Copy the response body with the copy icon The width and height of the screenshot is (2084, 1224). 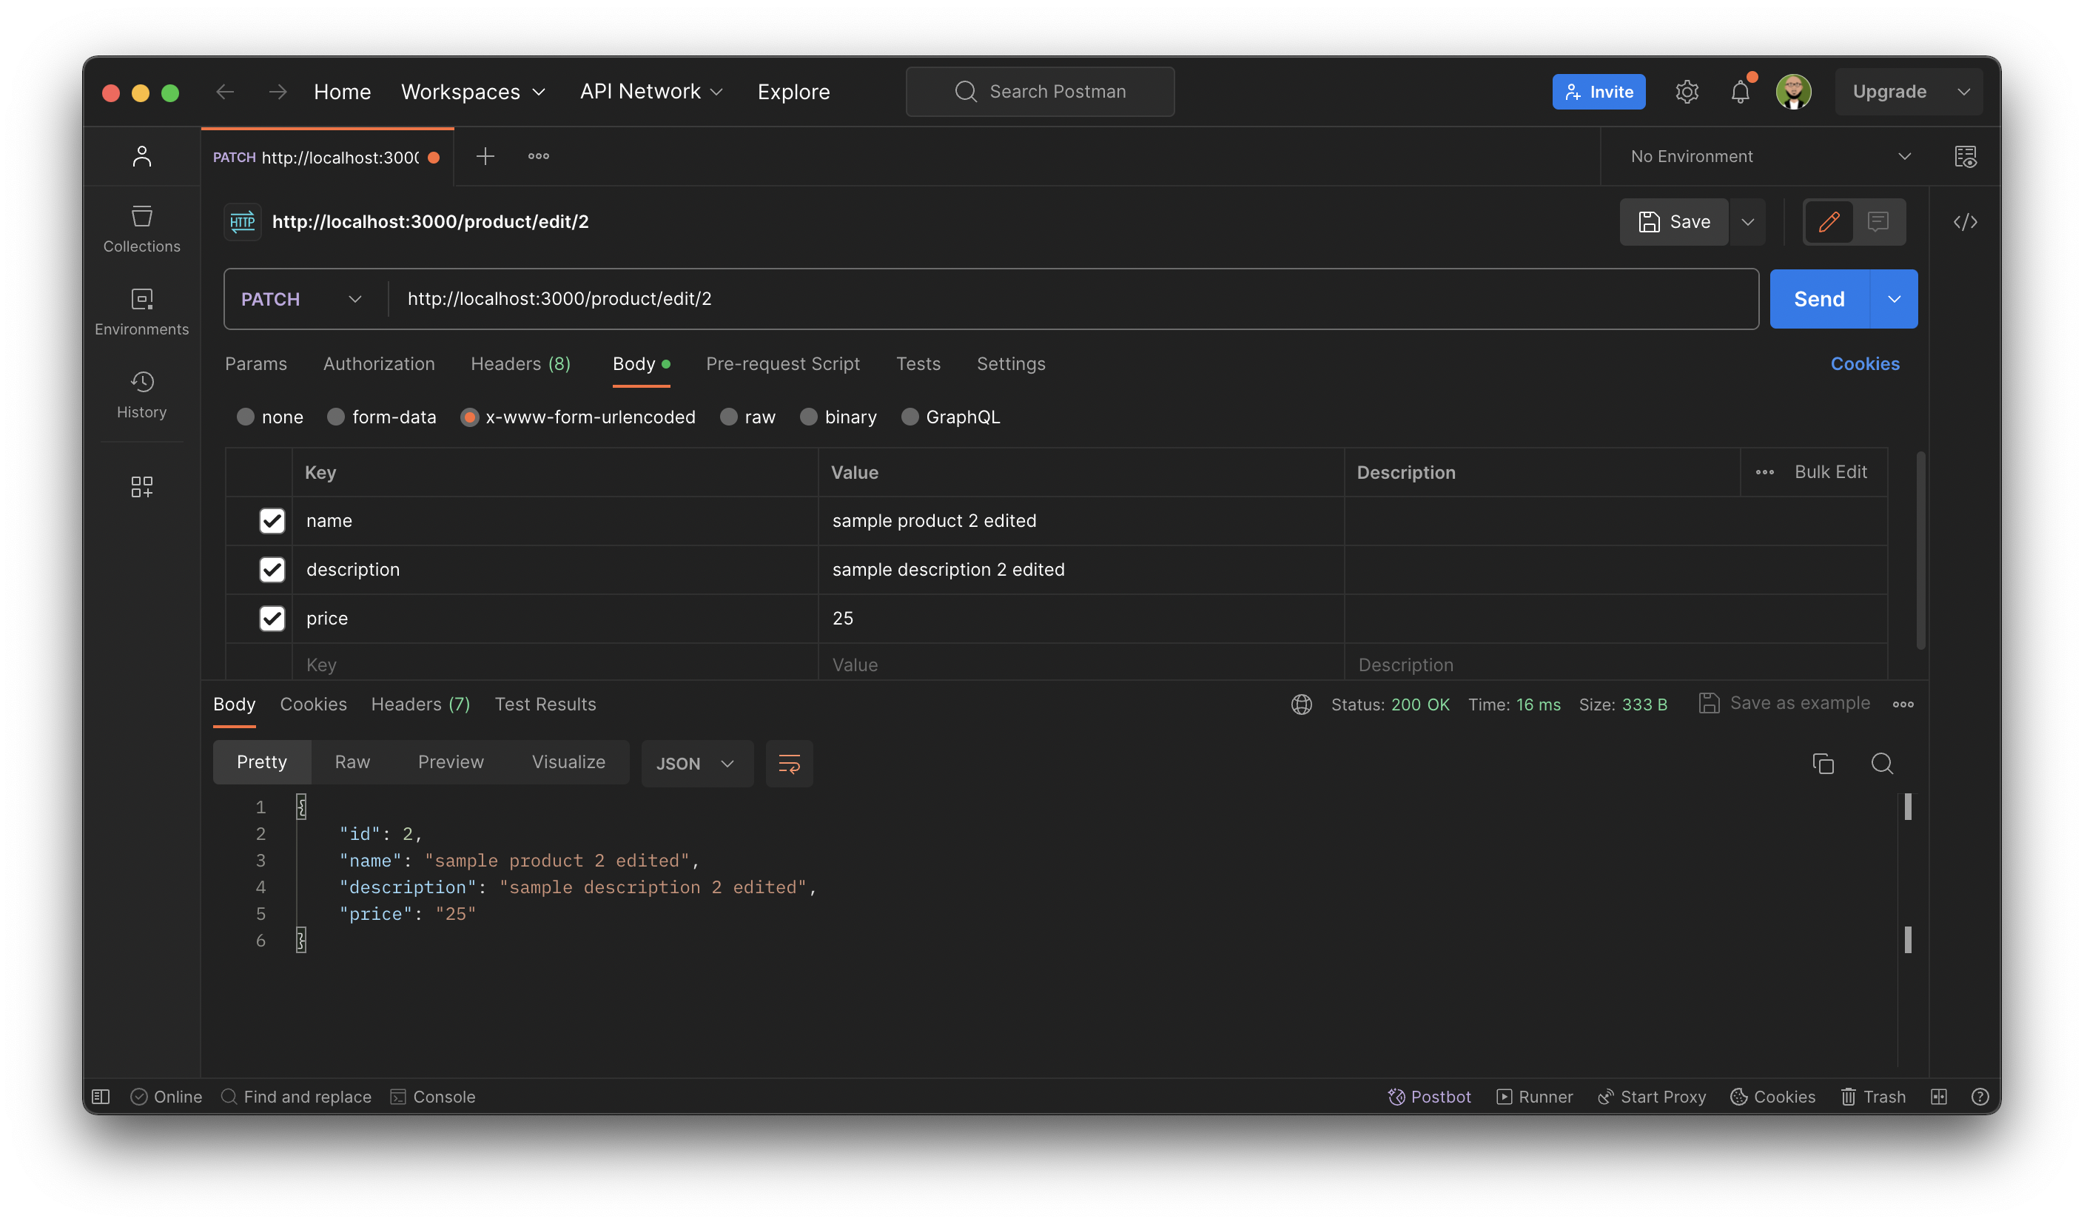pos(1823,764)
